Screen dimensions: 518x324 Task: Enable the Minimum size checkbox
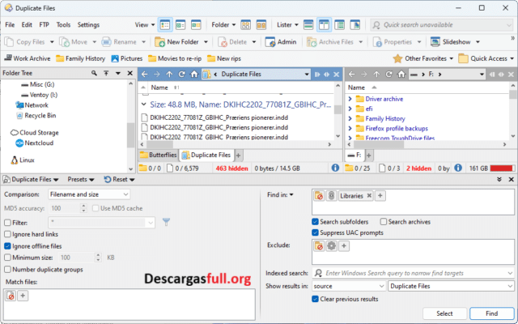pos(7,258)
